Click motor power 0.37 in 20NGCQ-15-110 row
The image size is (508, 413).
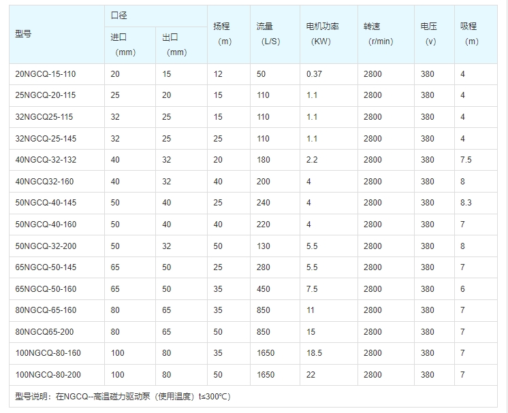coord(314,74)
